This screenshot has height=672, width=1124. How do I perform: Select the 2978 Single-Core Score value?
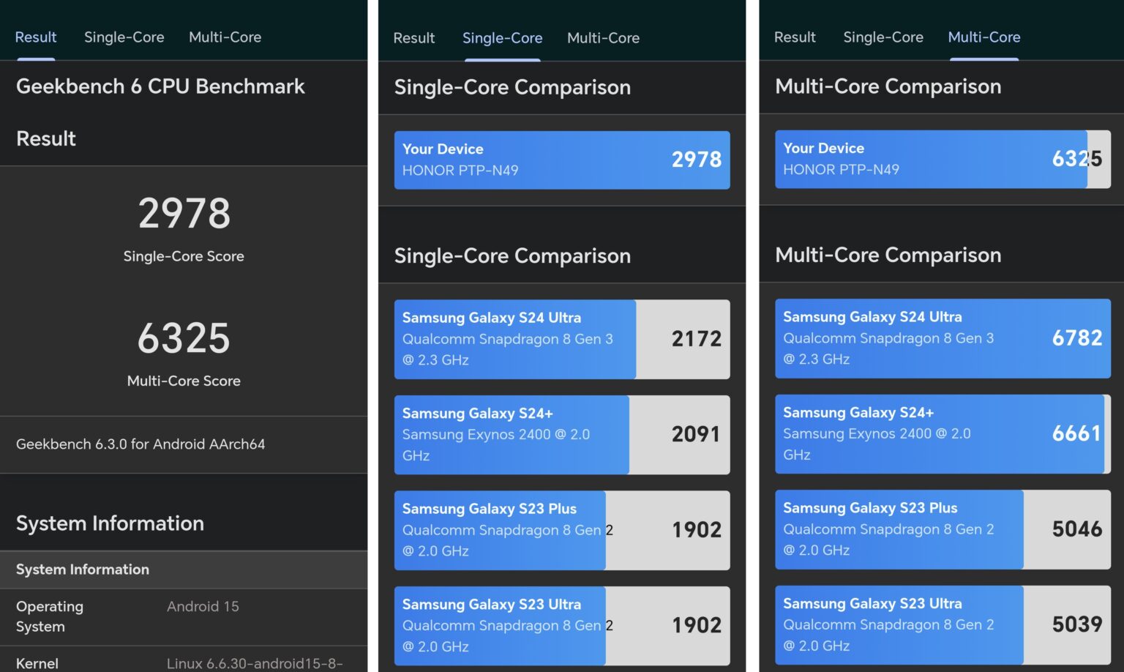pos(184,213)
